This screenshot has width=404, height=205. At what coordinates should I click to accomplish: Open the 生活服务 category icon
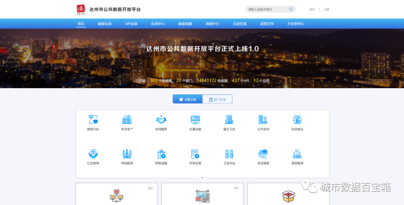(263, 154)
